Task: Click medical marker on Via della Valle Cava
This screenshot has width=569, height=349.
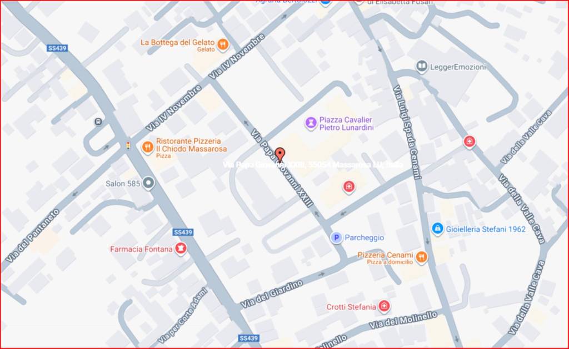Action: pyautogui.click(x=469, y=141)
